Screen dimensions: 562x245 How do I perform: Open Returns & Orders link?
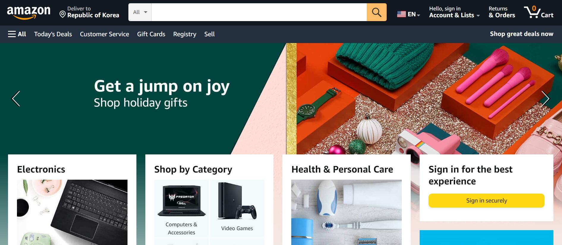[x=502, y=12]
